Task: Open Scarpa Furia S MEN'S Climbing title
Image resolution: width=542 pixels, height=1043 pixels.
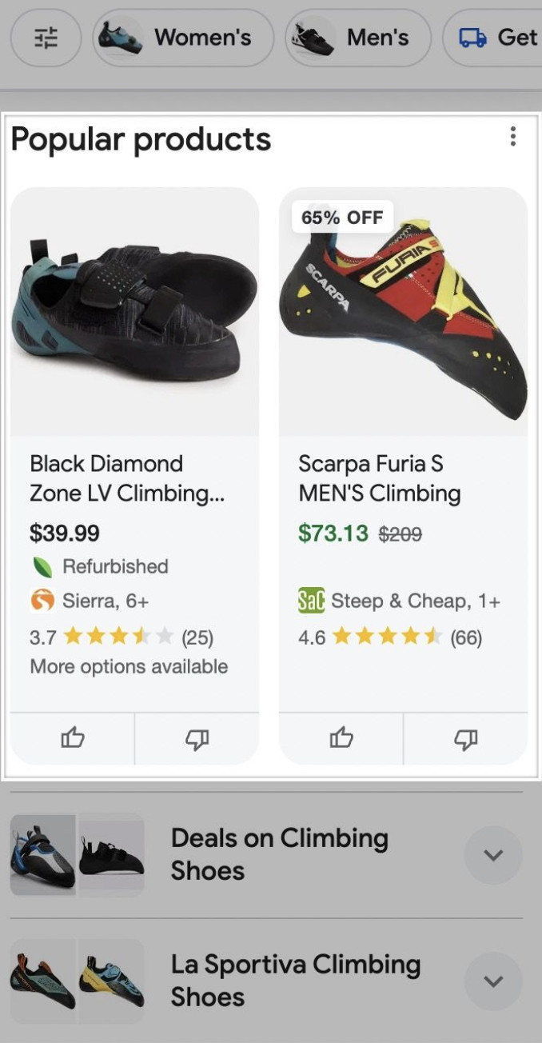Action: 380,478
